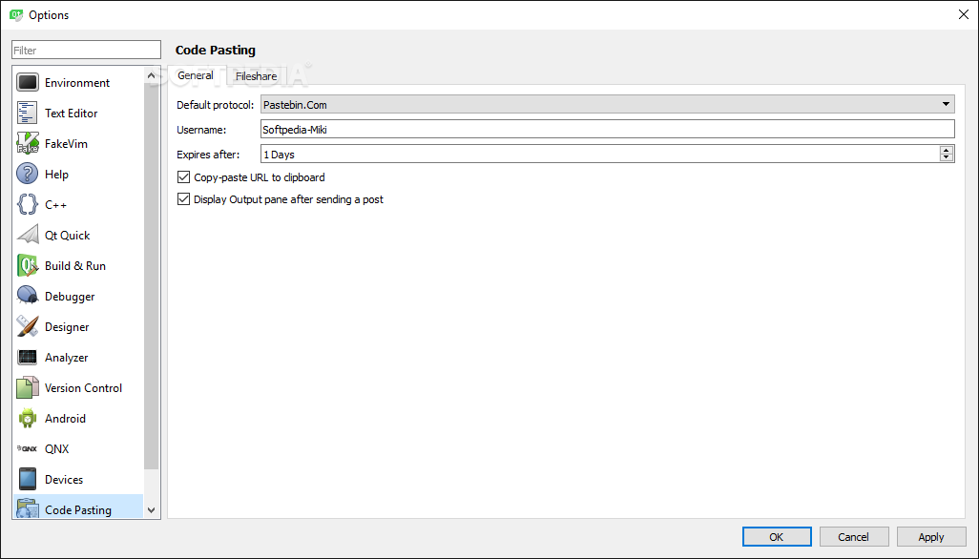Click the category list scroll down arrow

(x=151, y=509)
